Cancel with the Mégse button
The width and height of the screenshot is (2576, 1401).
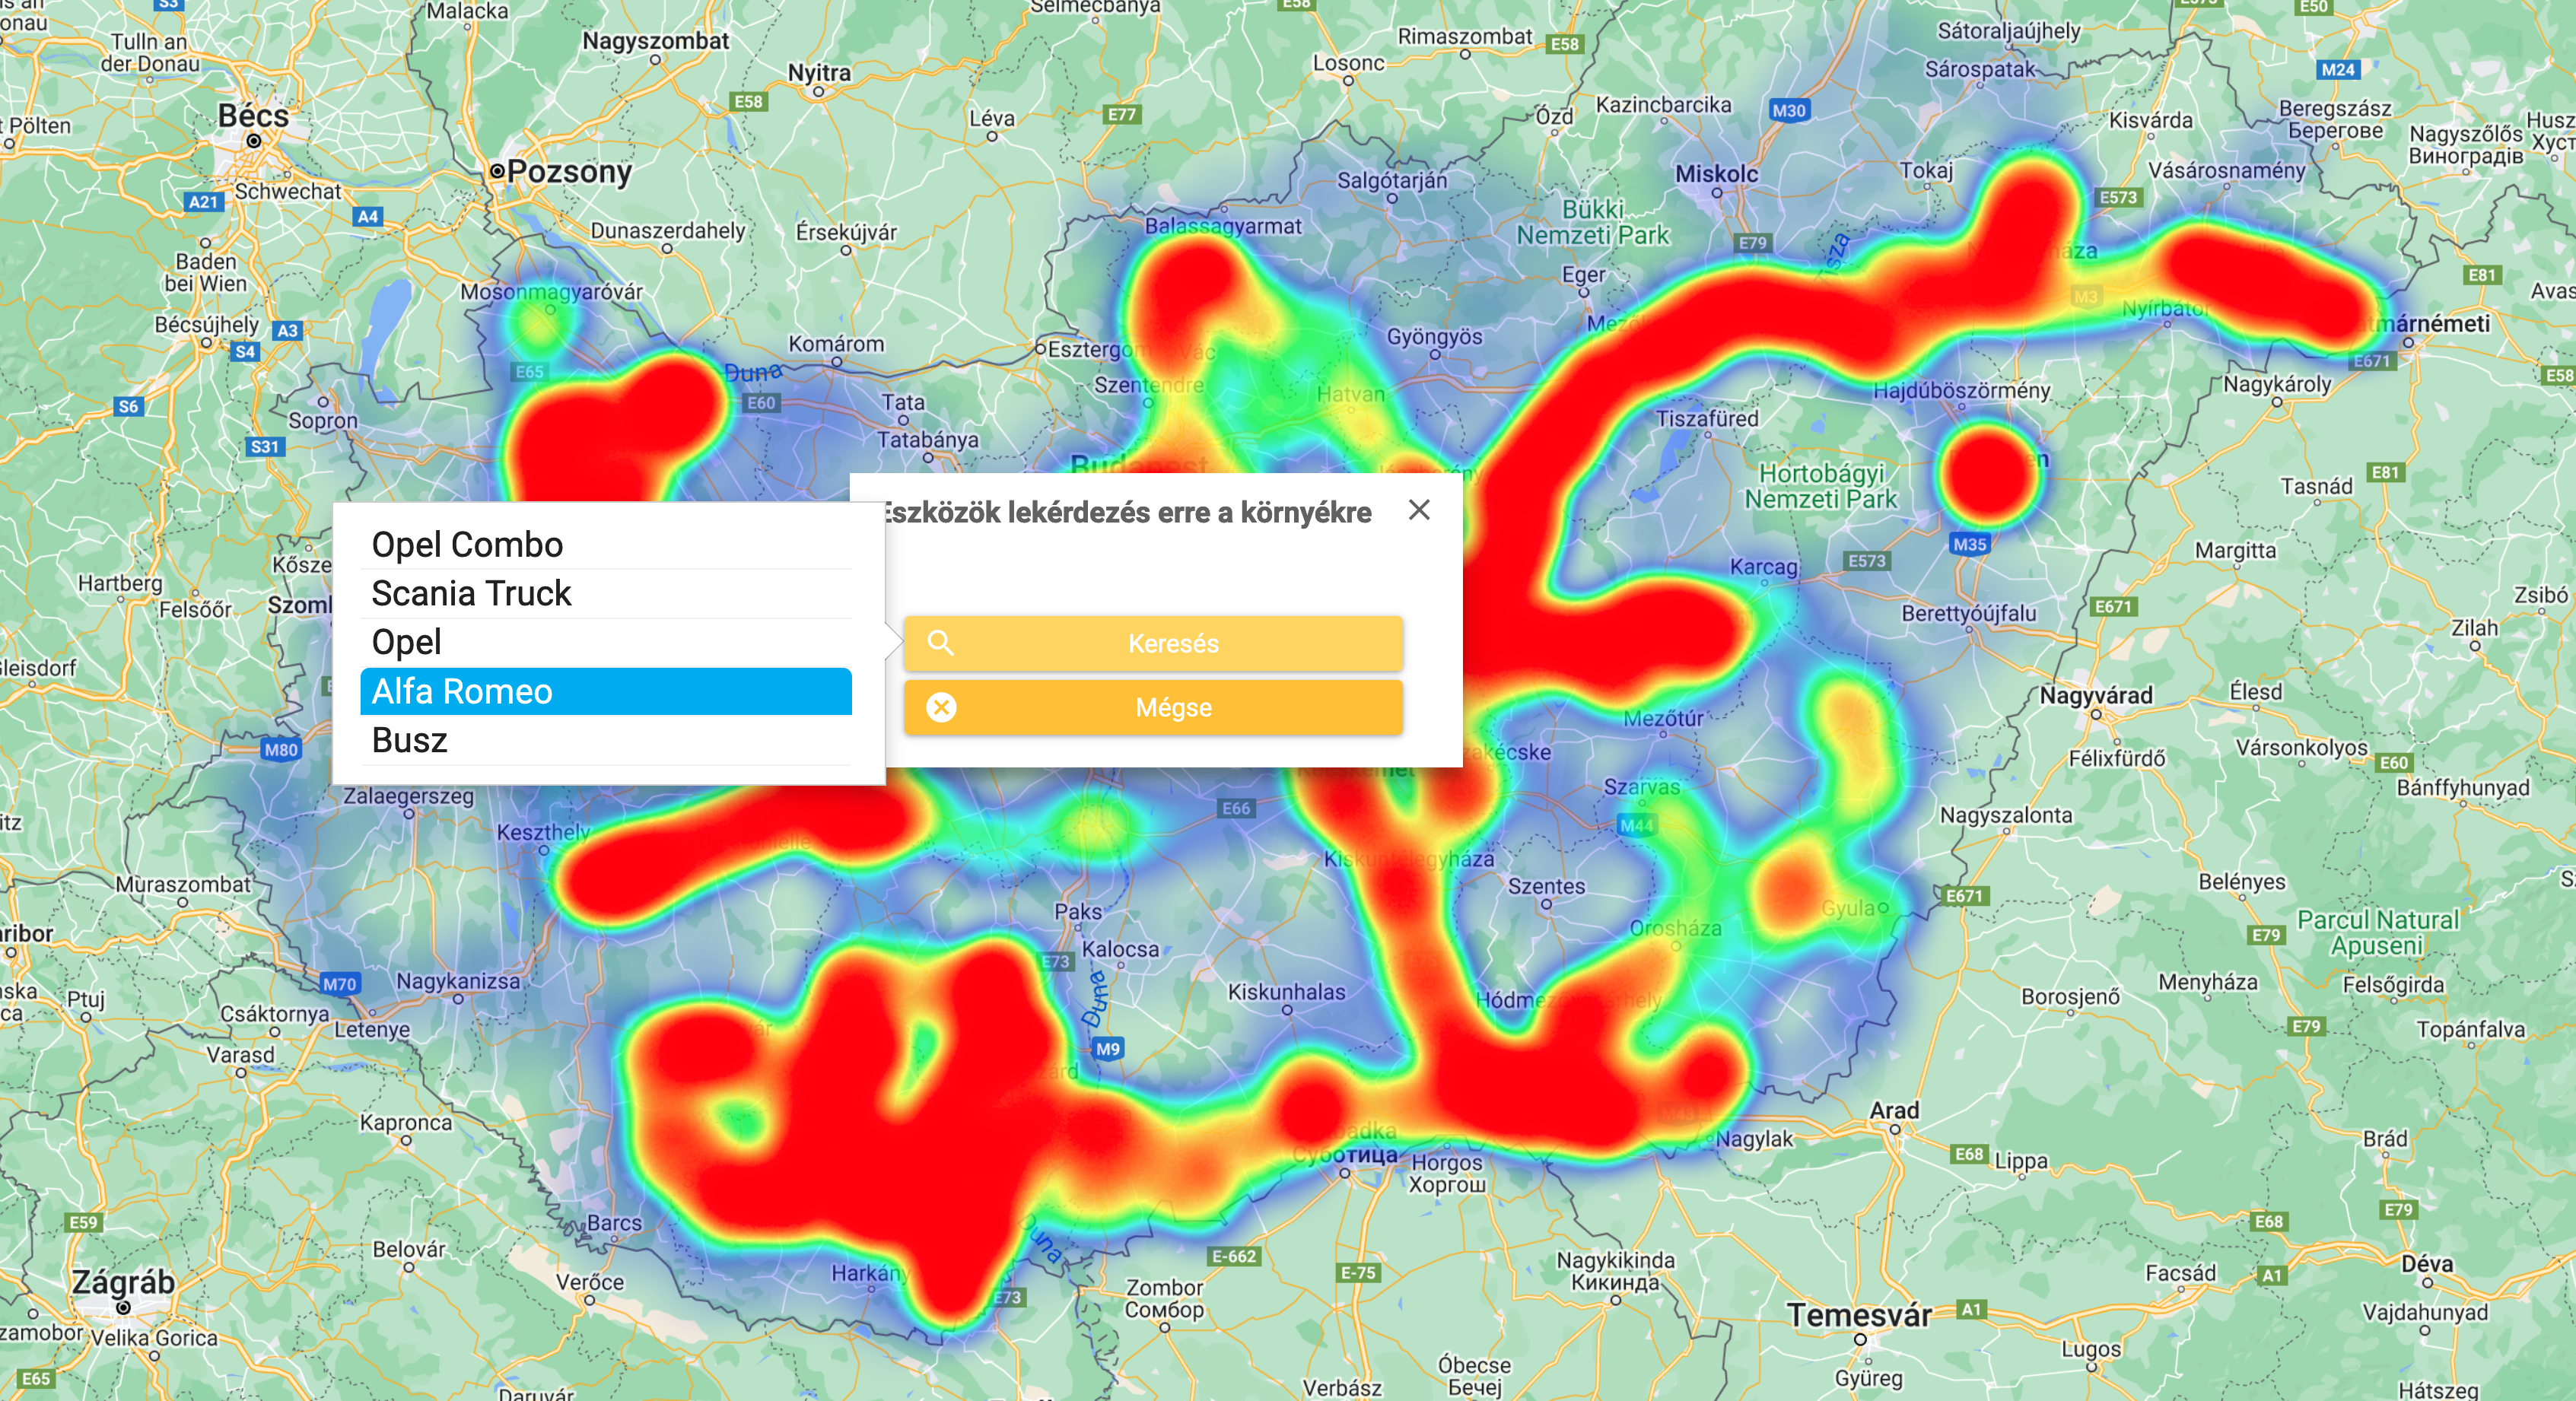tap(1153, 708)
